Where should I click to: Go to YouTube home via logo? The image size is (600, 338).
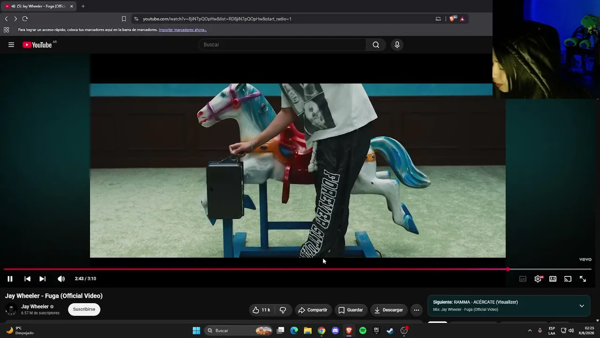(x=37, y=45)
